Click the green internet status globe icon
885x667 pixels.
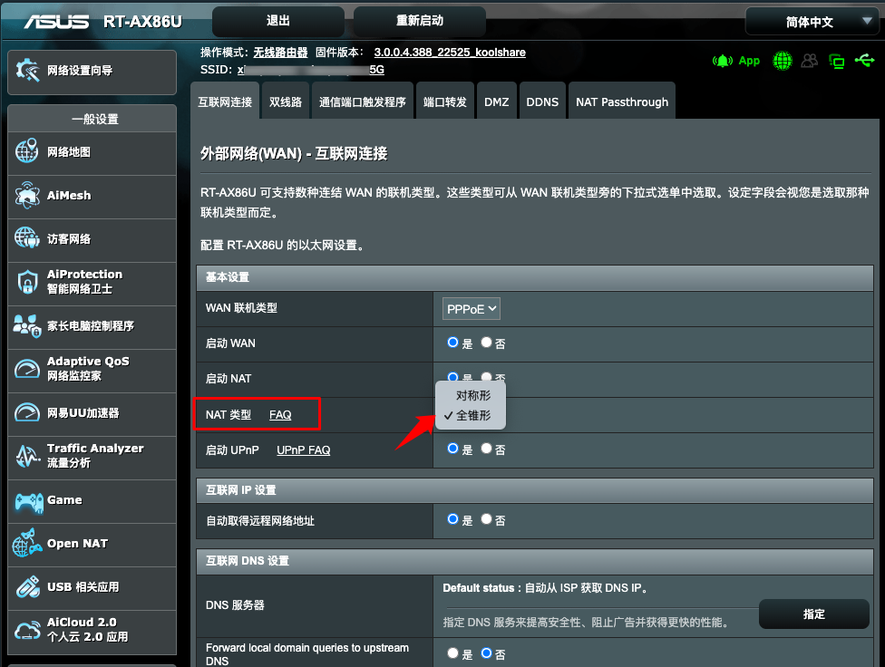783,61
